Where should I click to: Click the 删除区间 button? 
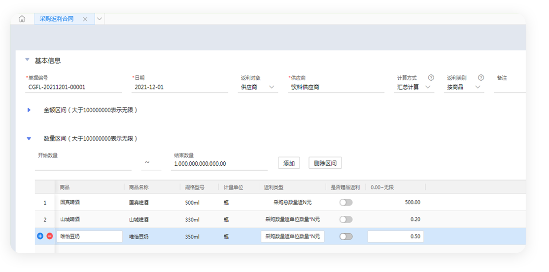[x=325, y=163]
